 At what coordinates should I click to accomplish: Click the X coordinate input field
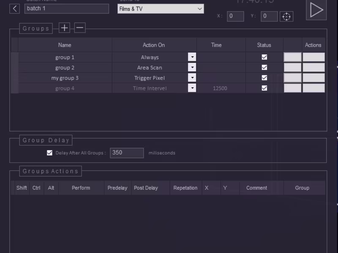coord(235,16)
